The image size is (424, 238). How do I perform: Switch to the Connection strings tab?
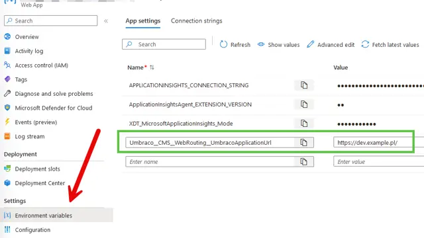[x=197, y=21]
